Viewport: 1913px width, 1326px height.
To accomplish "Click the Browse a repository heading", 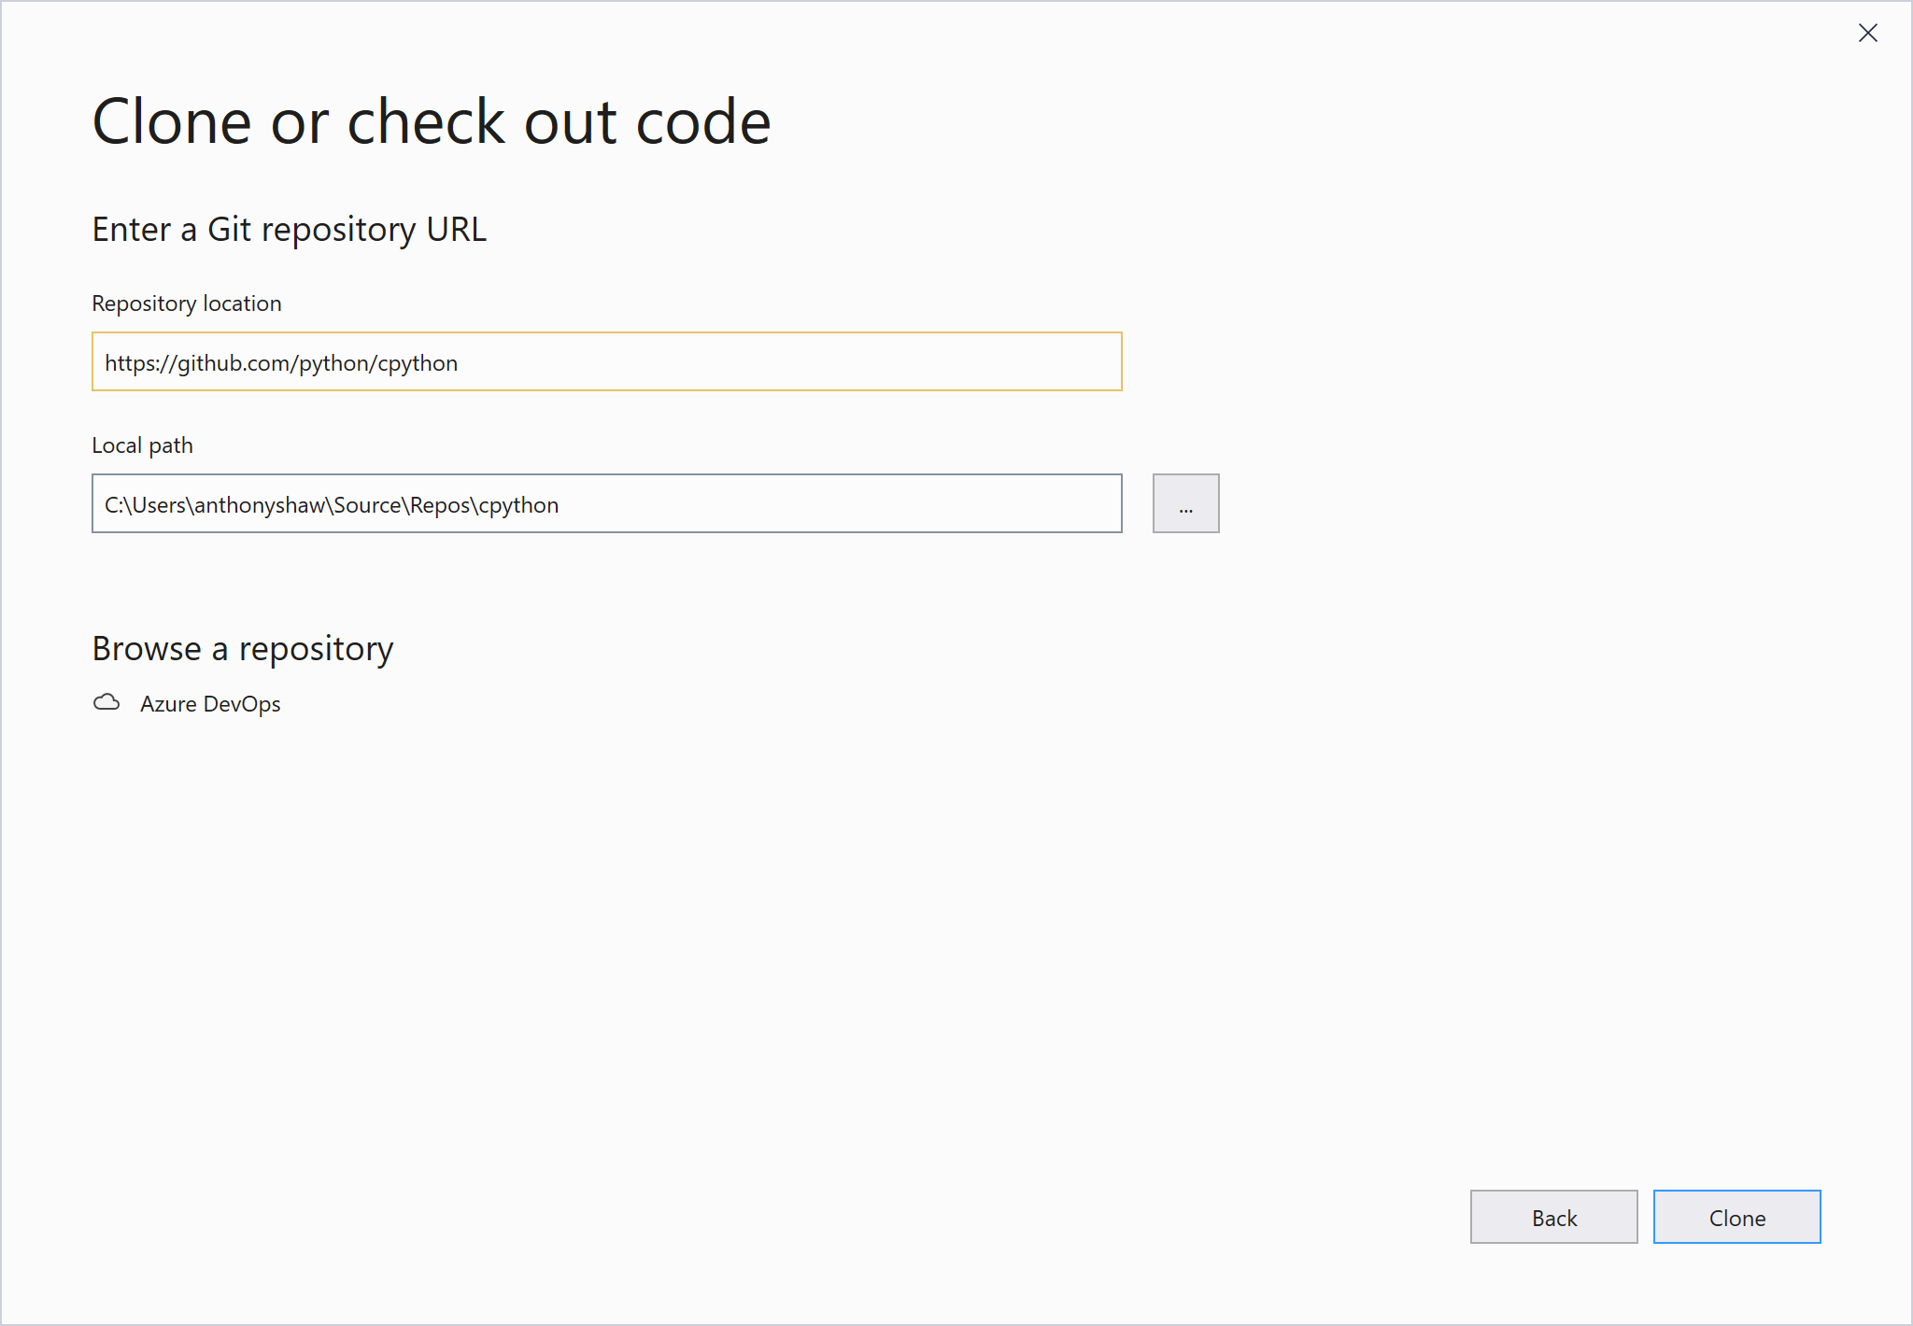I will [x=242, y=648].
